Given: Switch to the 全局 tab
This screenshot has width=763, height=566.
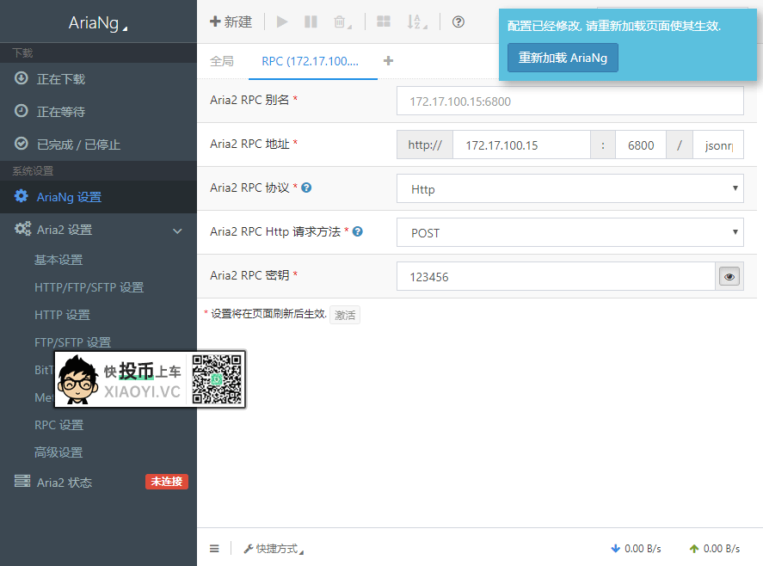Looking at the screenshot, I should [x=222, y=61].
